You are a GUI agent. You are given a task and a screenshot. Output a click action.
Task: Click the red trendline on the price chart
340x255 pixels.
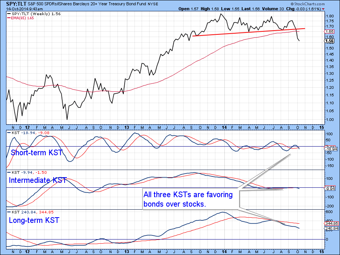[249, 32]
